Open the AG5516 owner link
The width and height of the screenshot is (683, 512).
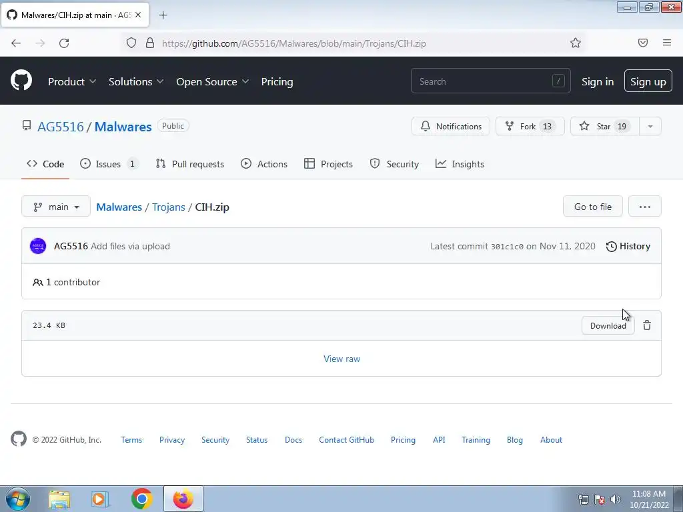coord(61,127)
